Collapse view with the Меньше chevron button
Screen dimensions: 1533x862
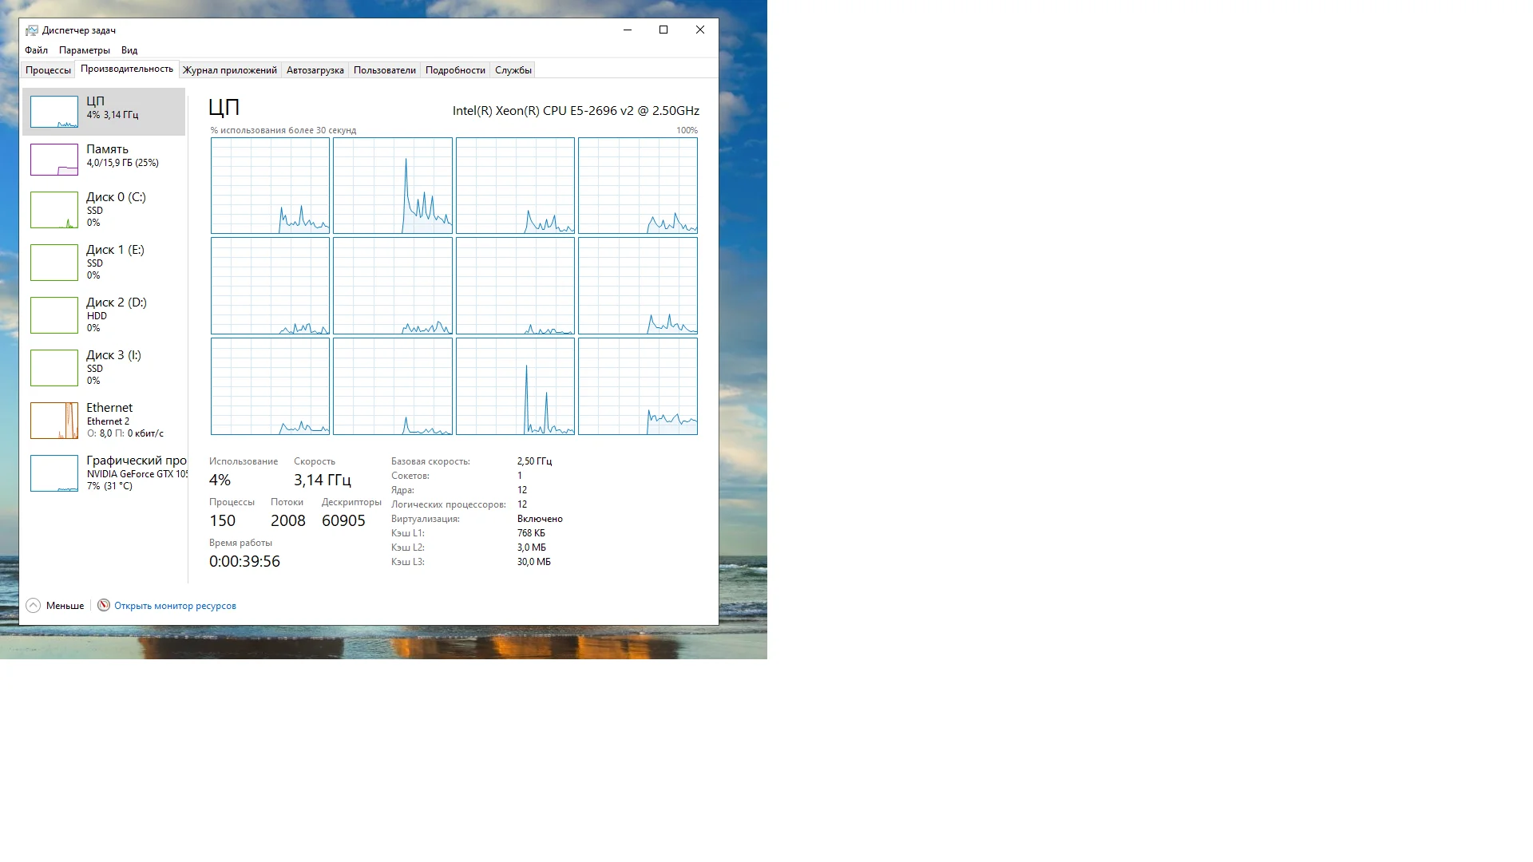coord(33,606)
